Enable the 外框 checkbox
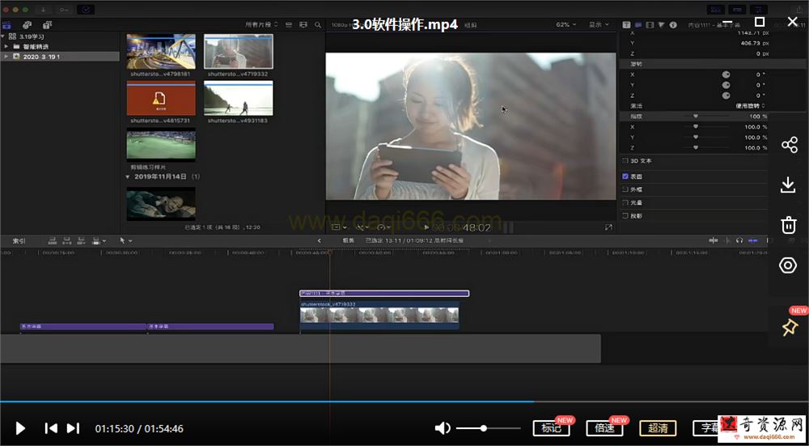 (x=625, y=189)
